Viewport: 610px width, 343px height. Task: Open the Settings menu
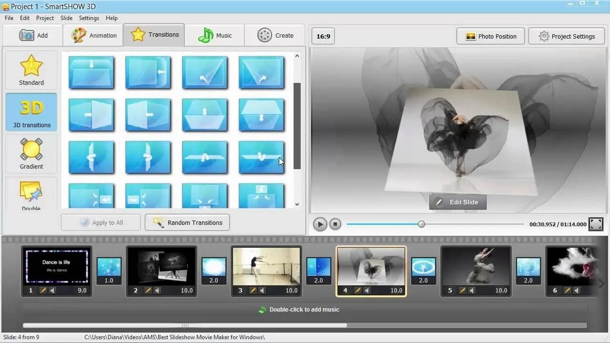tap(89, 18)
